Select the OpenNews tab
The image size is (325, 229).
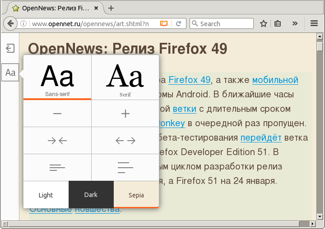(56, 8)
